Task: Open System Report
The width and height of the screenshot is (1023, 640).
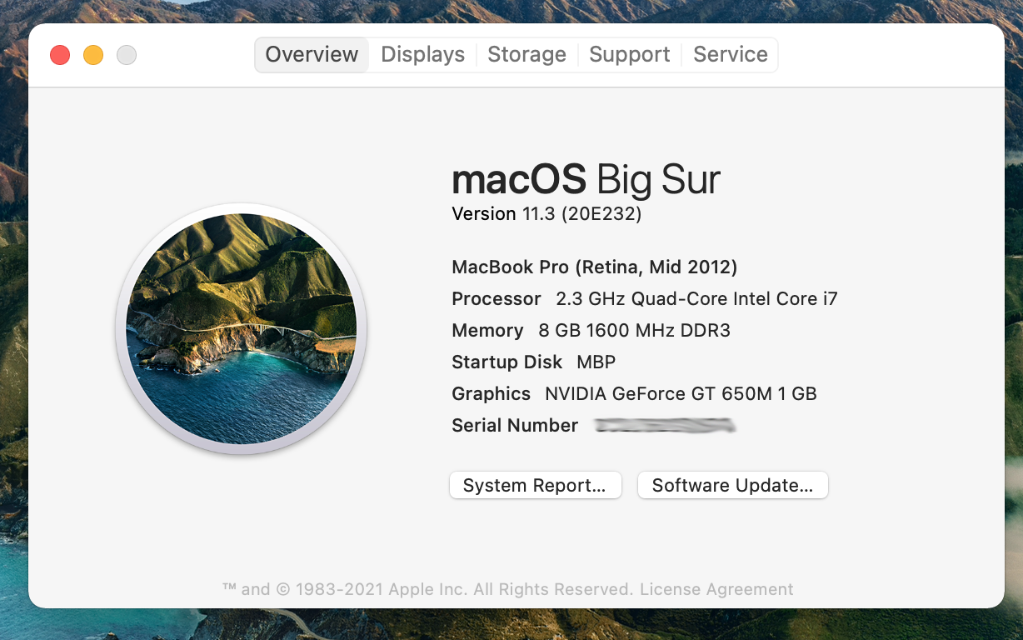Action: [x=536, y=485]
